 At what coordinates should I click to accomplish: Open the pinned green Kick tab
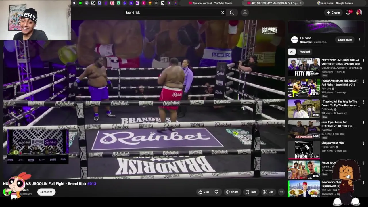80,3
